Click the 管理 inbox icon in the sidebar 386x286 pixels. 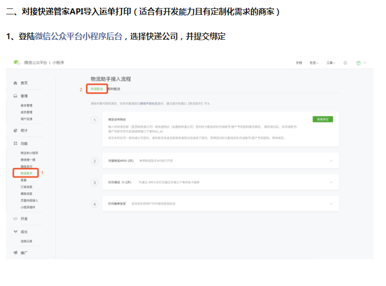tap(15, 96)
